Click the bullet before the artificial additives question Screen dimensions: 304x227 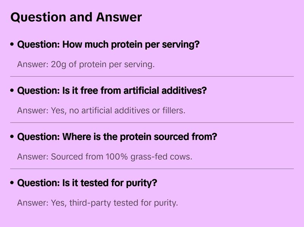pyautogui.click(x=13, y=91)
